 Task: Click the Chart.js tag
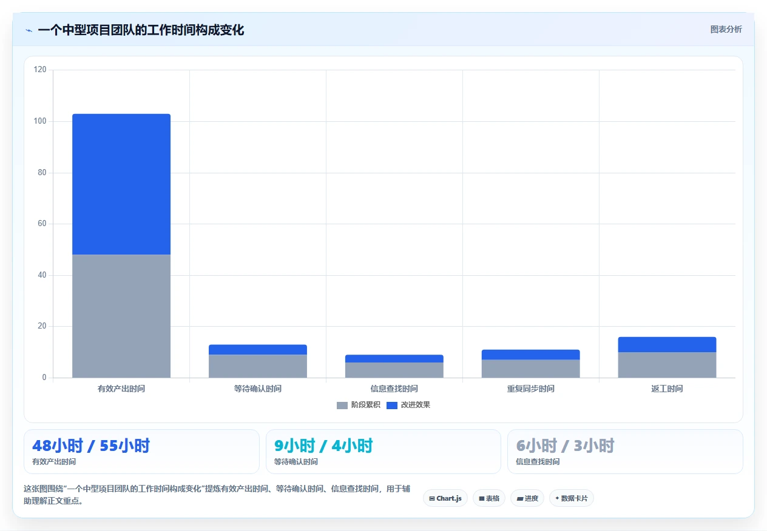pos(445,498)
